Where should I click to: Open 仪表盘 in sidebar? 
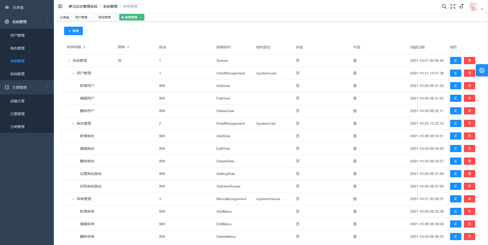pyautogui.click(x=27, y=7)
